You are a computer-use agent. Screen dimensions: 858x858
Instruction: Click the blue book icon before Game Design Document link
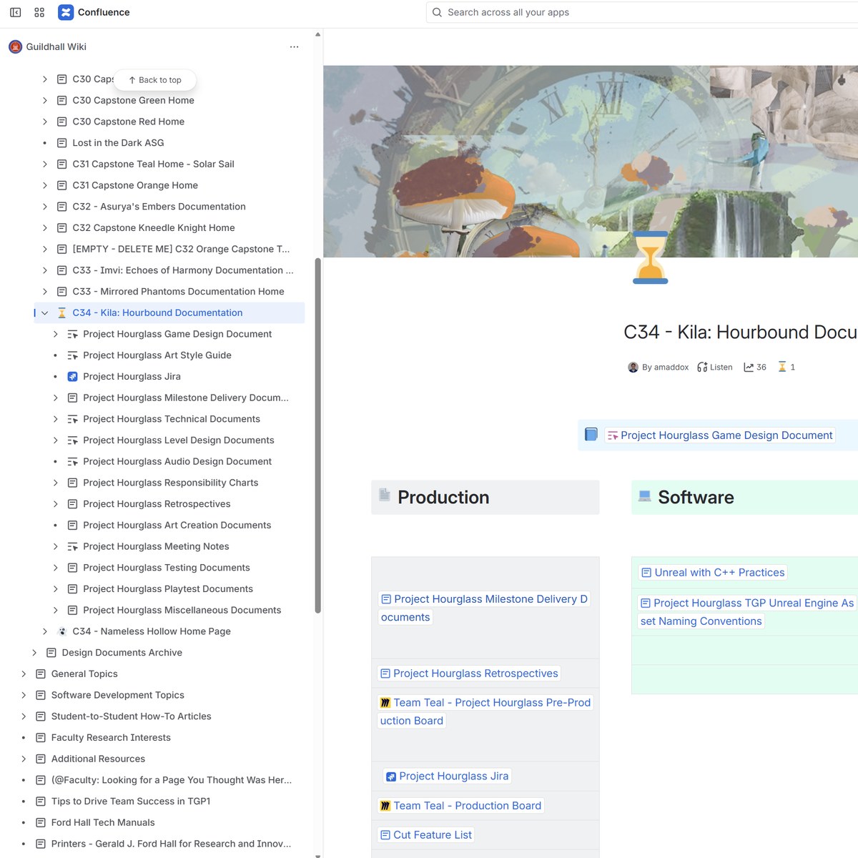pos(591,435)
